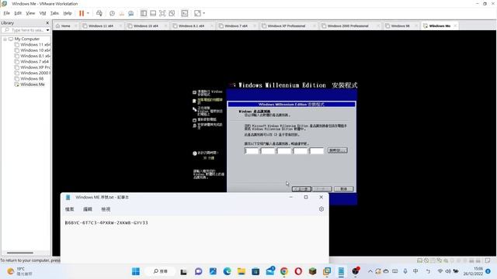The image size is (497, 279).
Task: Open the Notepad View menu (檢視)
Action: [106, 209]
